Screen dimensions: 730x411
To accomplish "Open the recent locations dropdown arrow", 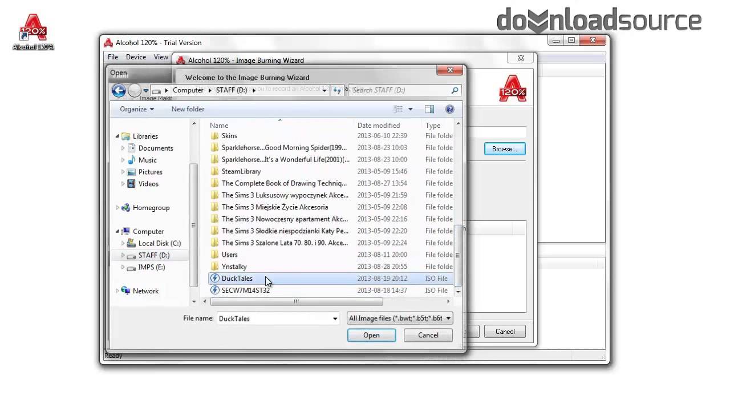I will [x=146, y=90].
